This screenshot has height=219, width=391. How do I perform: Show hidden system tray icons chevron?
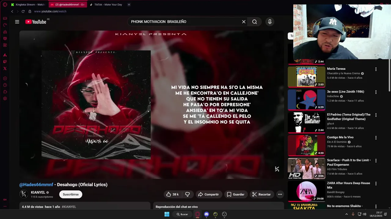click(346, 214)
